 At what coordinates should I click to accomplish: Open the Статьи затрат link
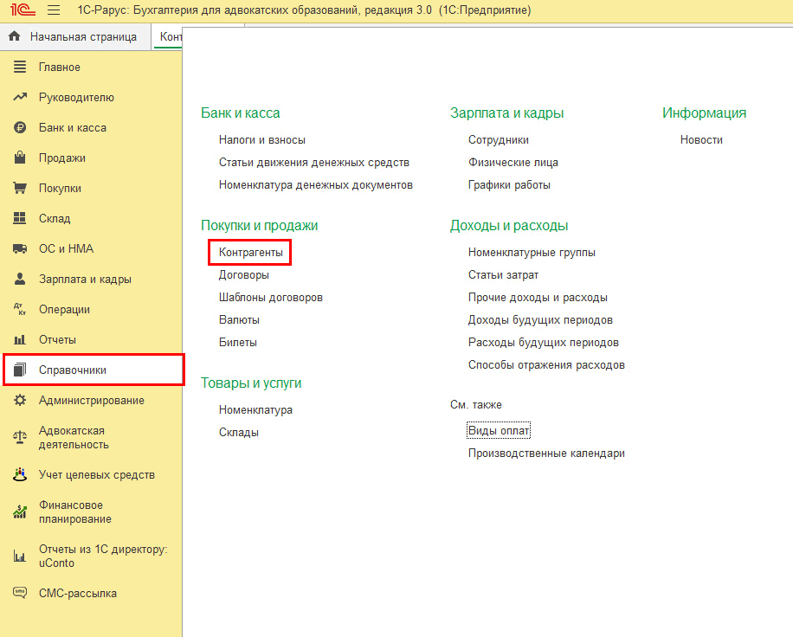[x=503, y=275]
